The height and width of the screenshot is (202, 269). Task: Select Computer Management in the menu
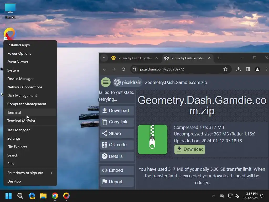pyautogui.click(x=30, y=104)
